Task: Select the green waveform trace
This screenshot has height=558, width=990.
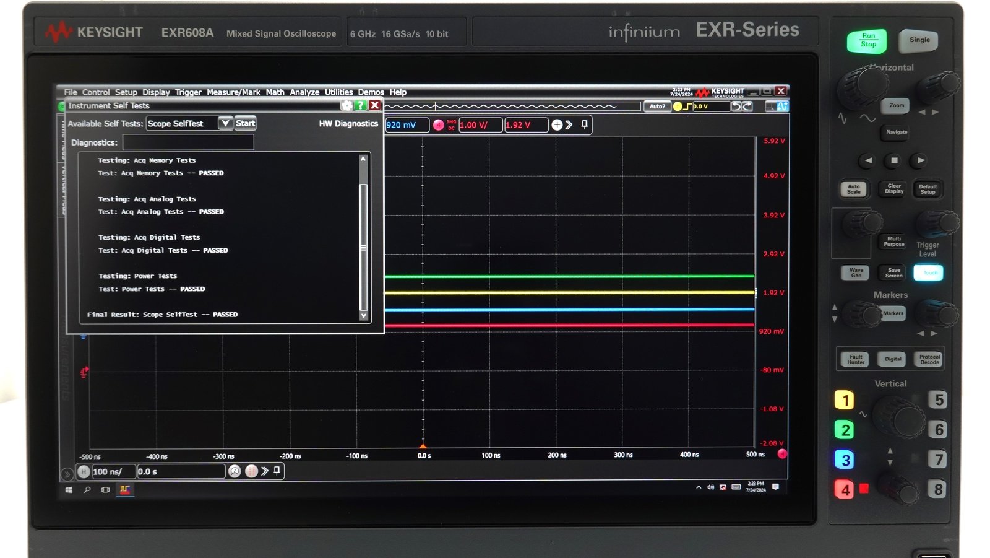Action: [x=569, y=276]
